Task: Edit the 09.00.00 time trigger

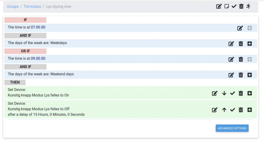Action: click(x=231, y=59)
